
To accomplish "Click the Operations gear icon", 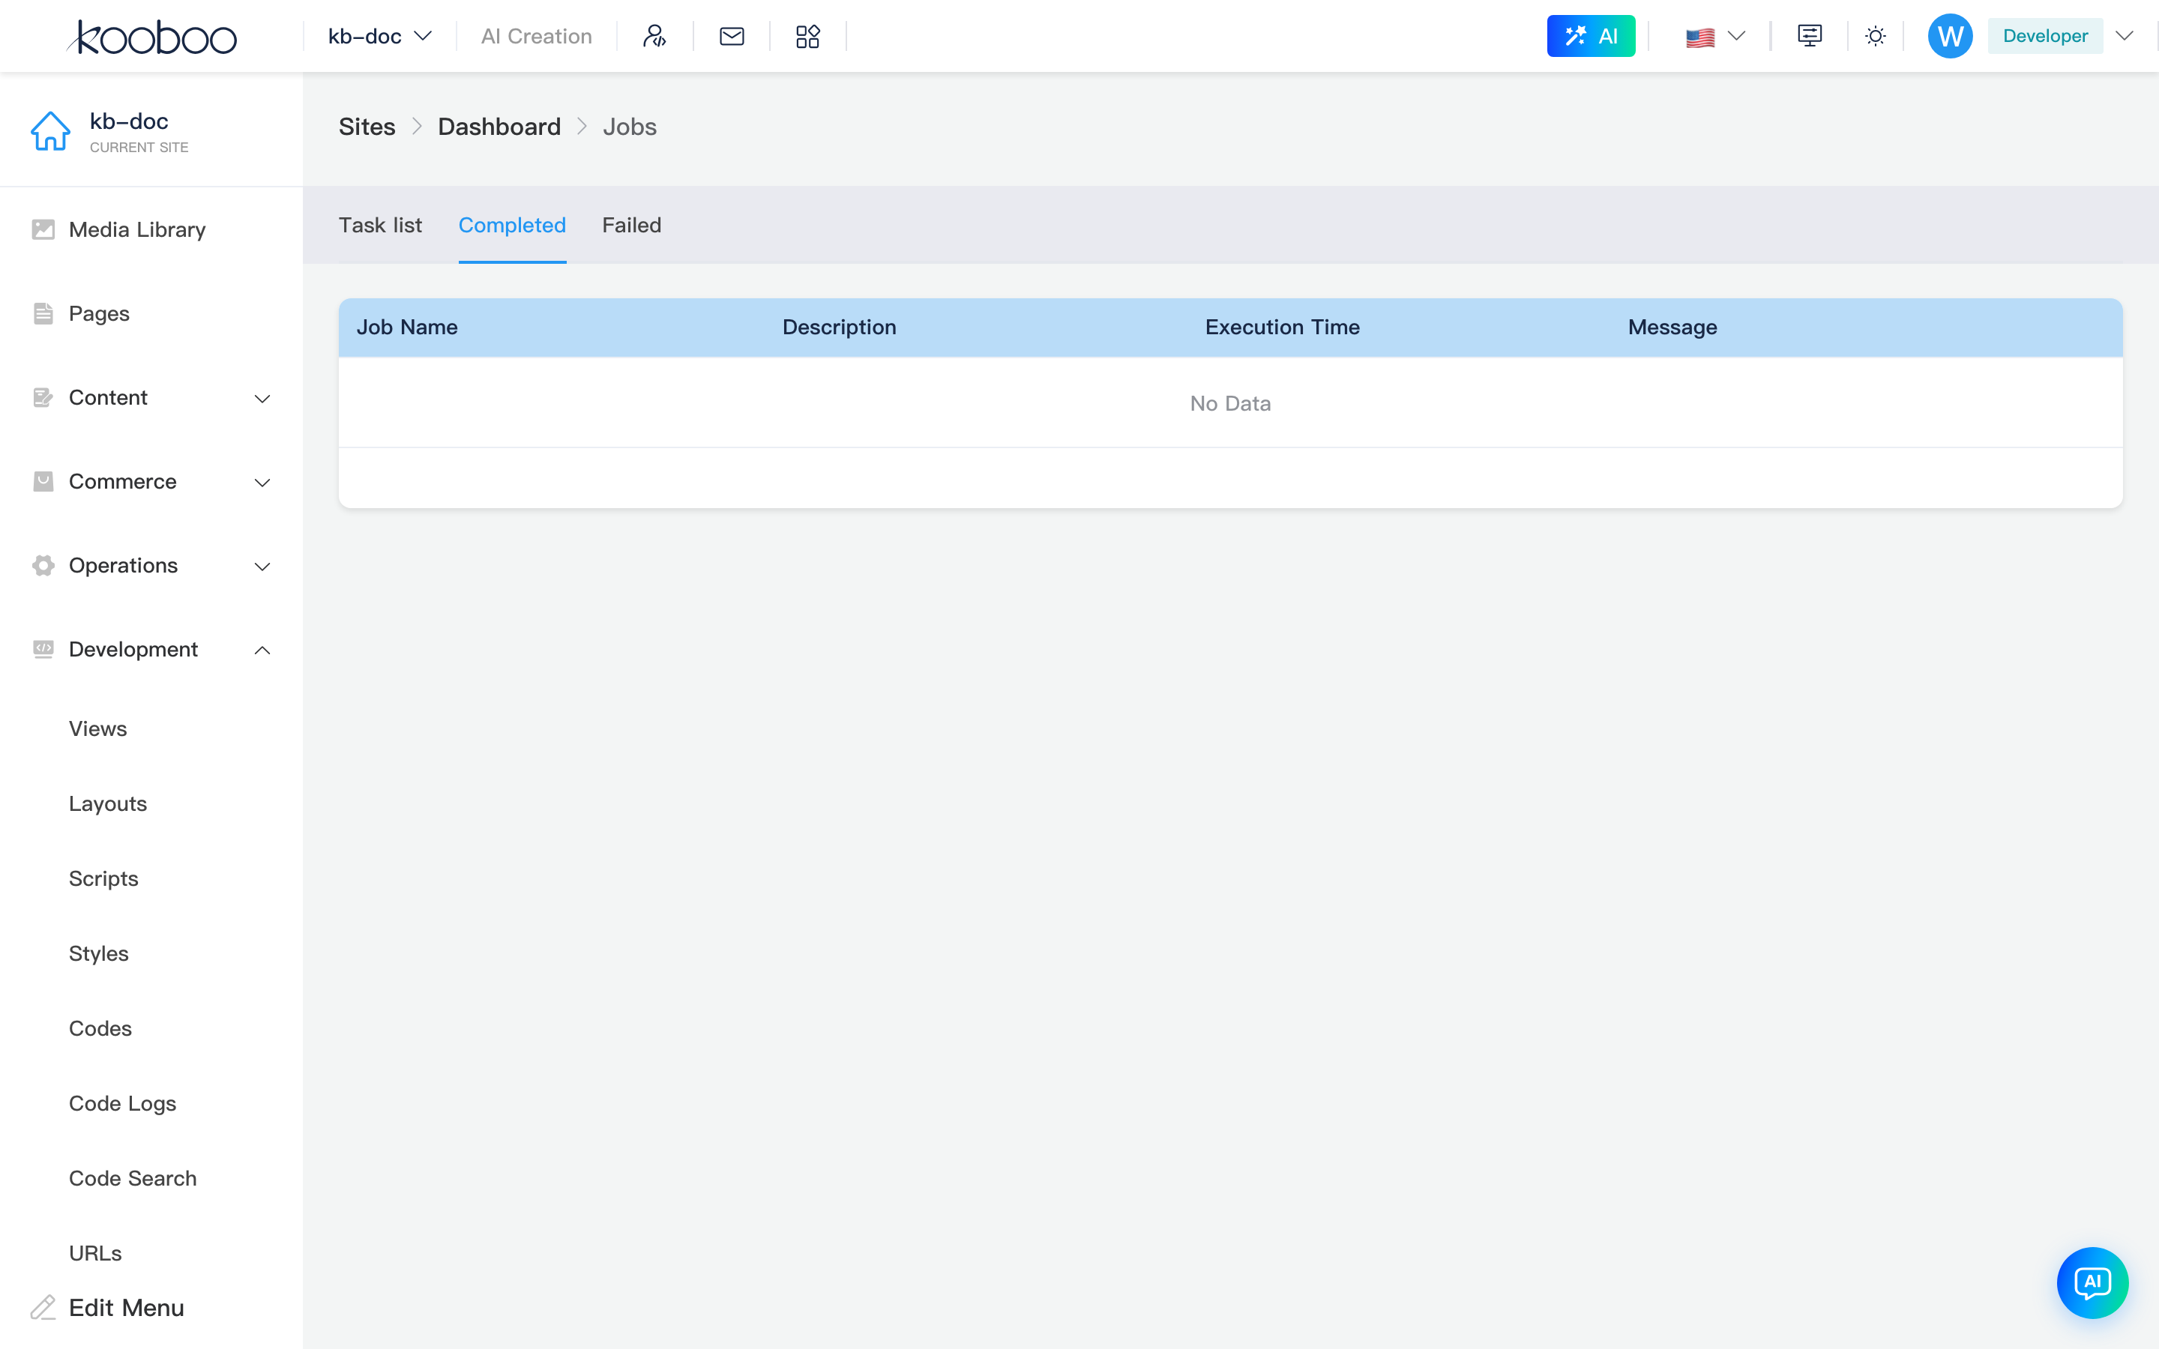I will [x=43, y=566].
